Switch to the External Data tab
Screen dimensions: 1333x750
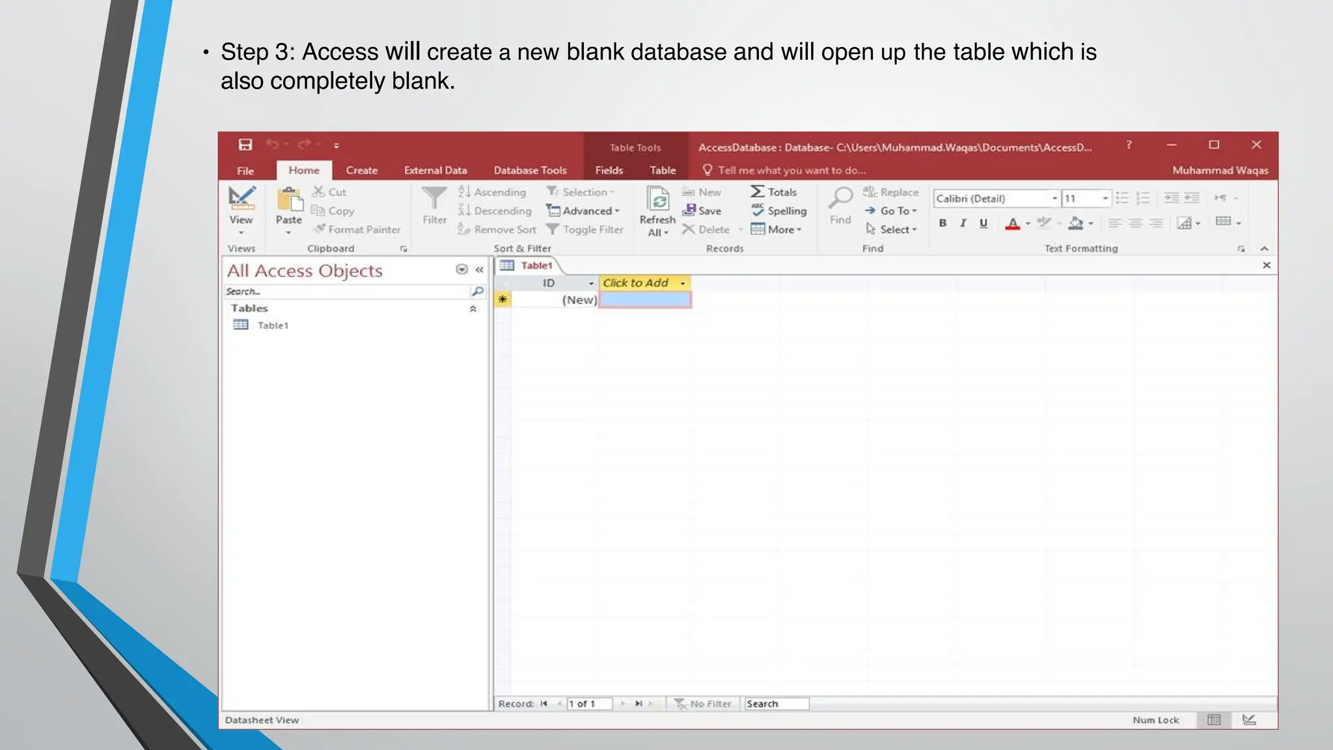pos(435,171)
